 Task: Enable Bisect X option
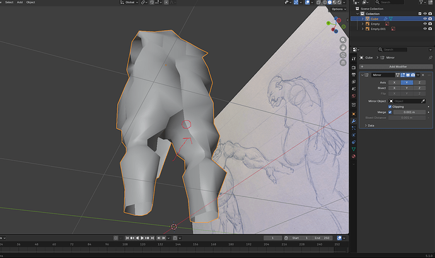(394, 88)
